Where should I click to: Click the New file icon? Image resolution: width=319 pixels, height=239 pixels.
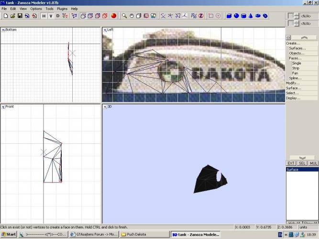5,16
